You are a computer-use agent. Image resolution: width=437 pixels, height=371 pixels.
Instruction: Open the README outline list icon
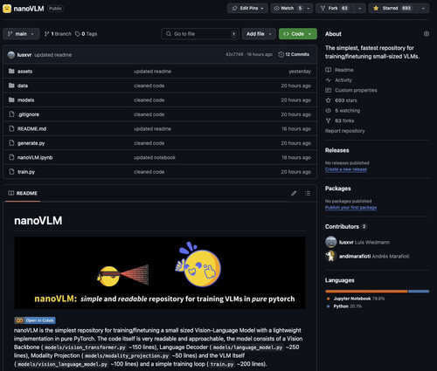[308, 193]
